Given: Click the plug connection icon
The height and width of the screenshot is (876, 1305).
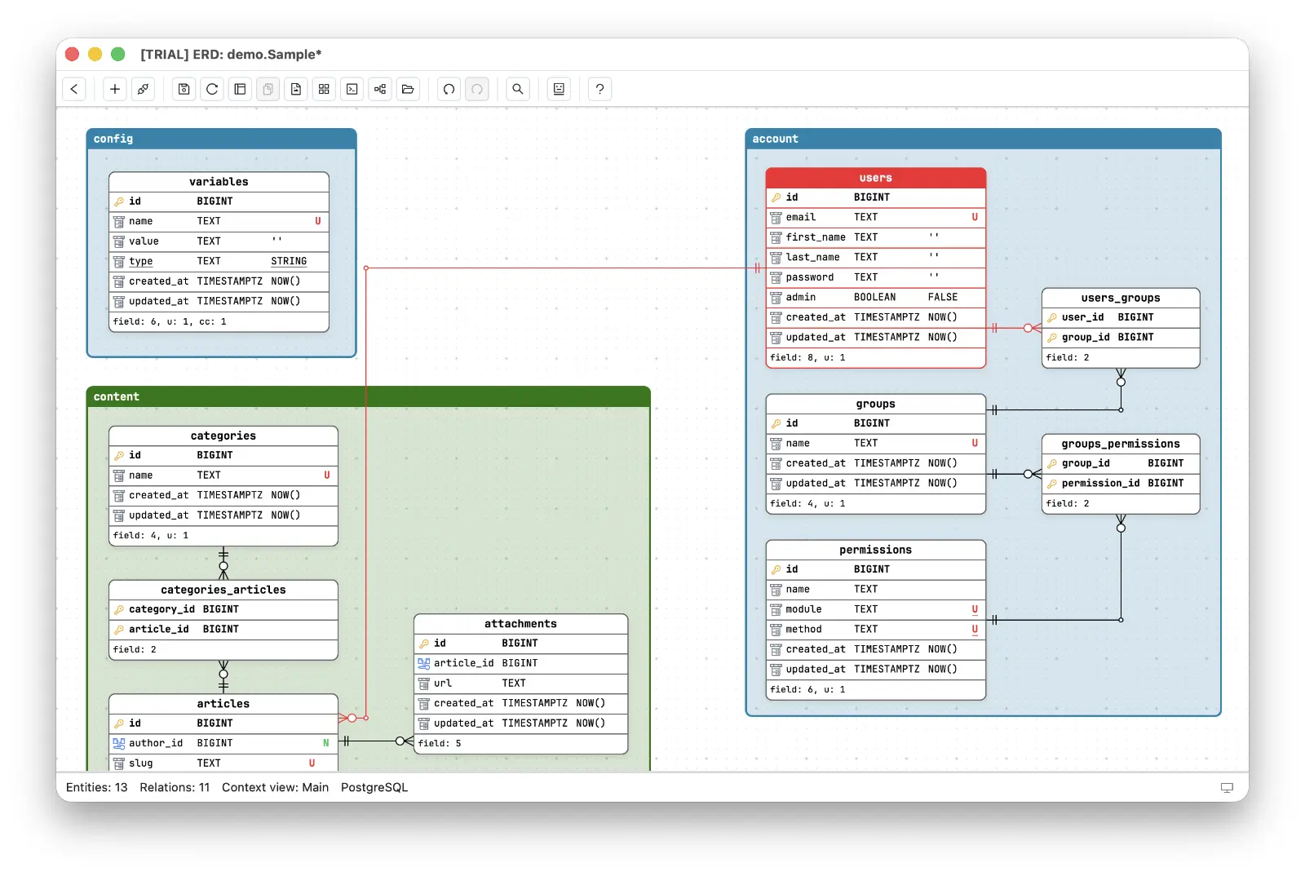Looking at the screenshot, I should (143, 89).
